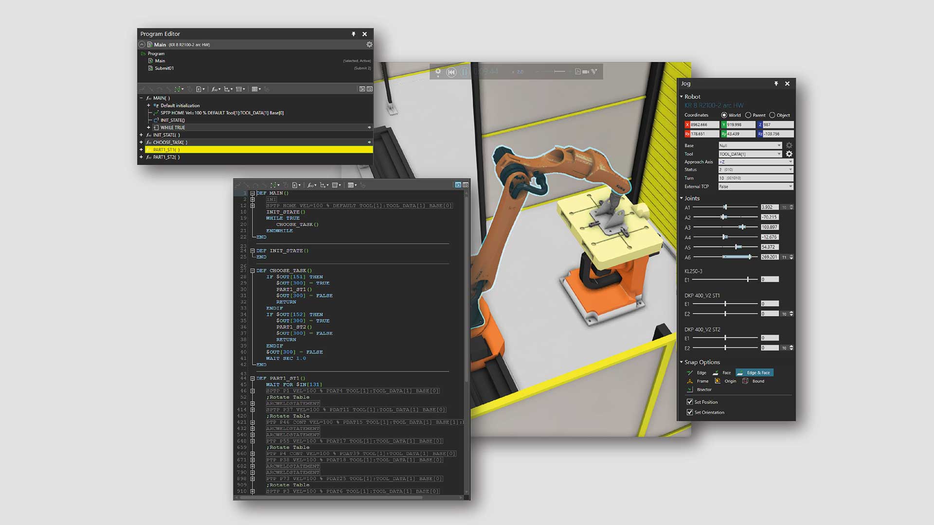Uncheck the Set Orientation checkbox

pyautogui.click(x=690, y=412)
